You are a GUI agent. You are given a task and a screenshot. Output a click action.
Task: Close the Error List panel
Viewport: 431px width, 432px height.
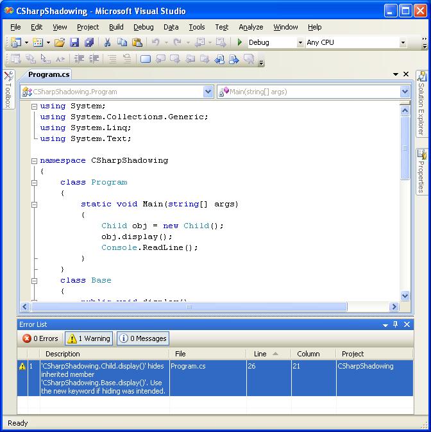(407, 324)
